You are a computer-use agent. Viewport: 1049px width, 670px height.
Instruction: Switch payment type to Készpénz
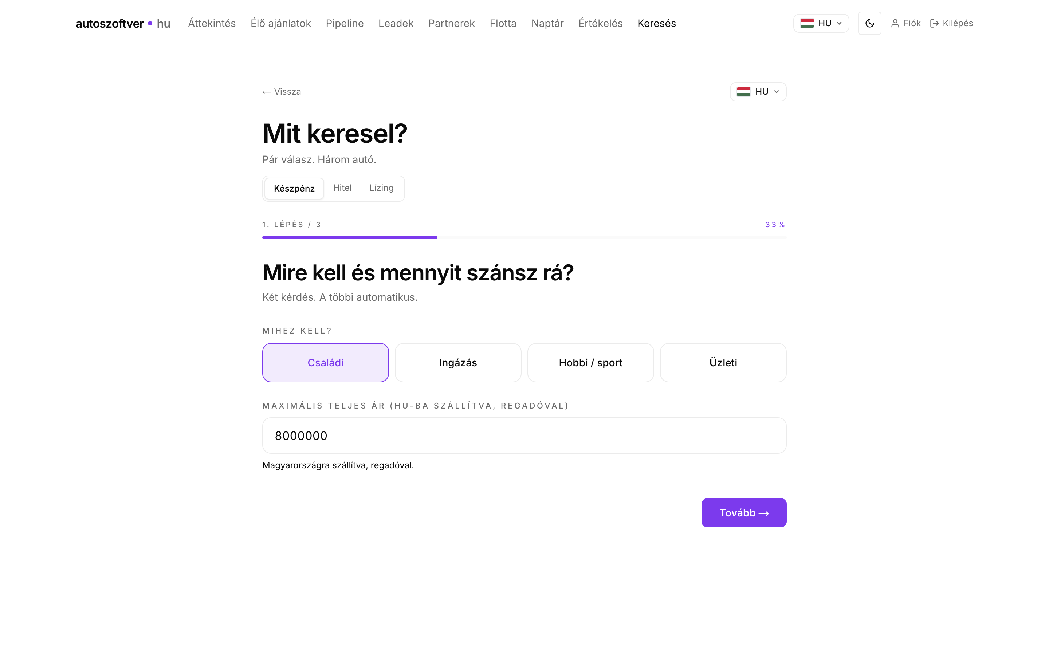294,188
